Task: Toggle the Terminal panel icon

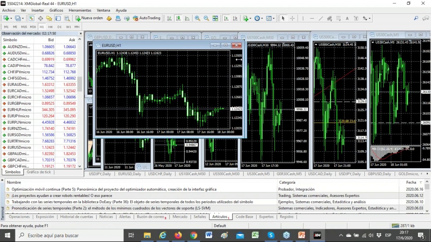Action: tap(58, 18)
